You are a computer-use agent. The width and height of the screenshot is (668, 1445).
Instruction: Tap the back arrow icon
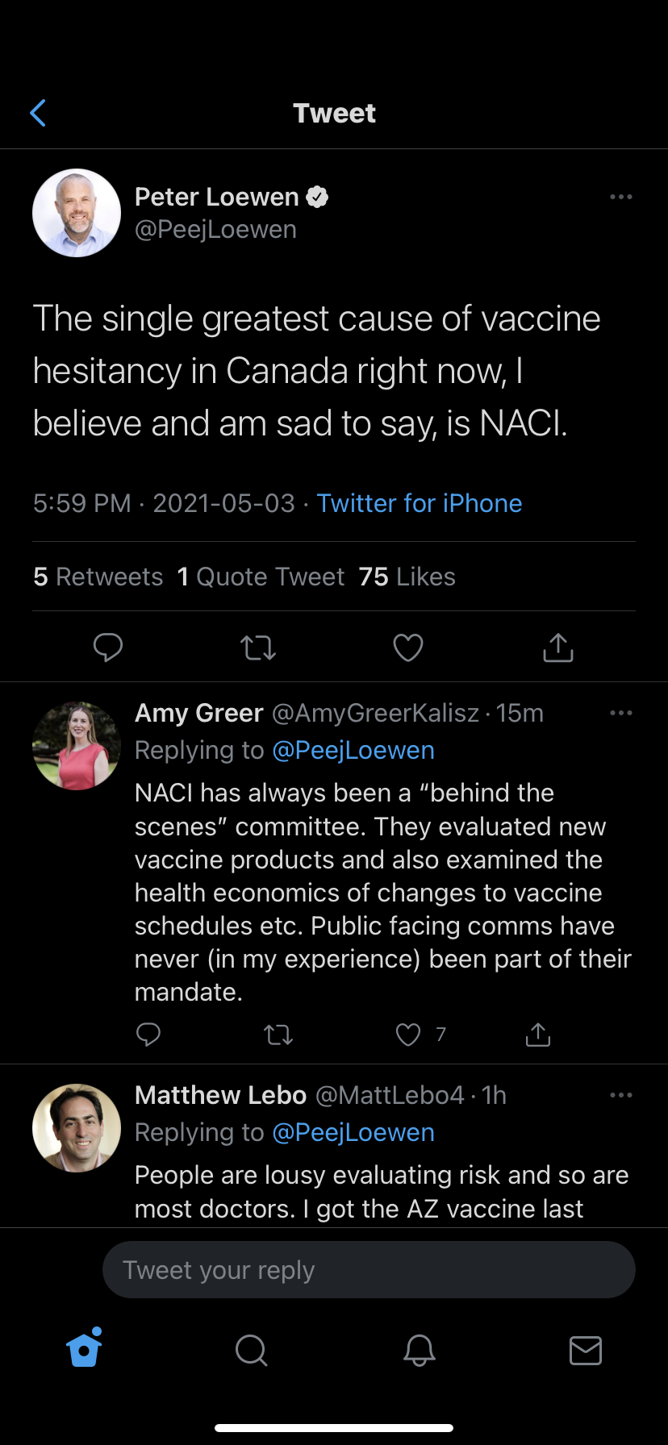click(38, 113)
